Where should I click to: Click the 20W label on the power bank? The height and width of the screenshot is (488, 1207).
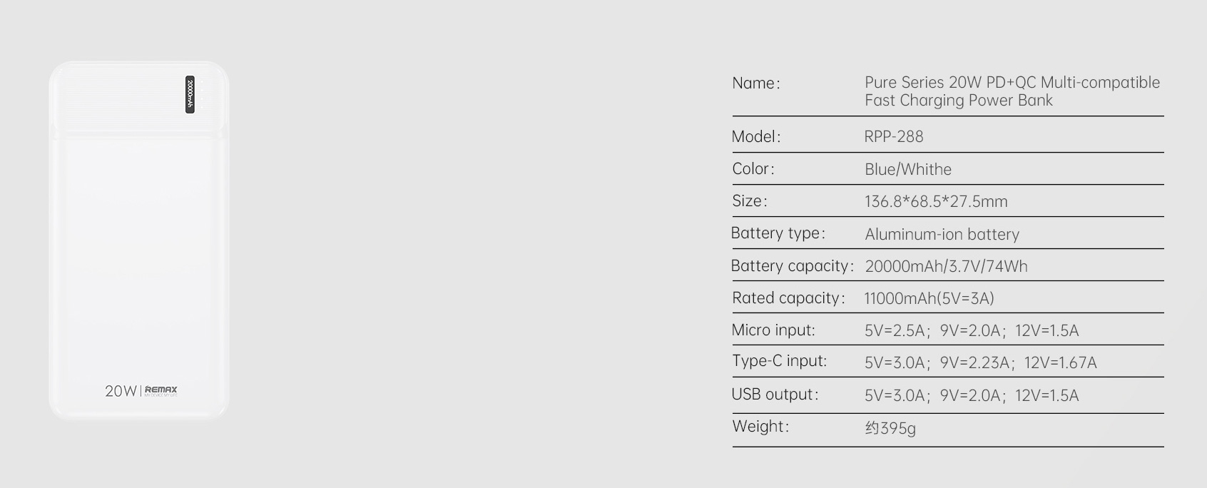click(121, 391)
